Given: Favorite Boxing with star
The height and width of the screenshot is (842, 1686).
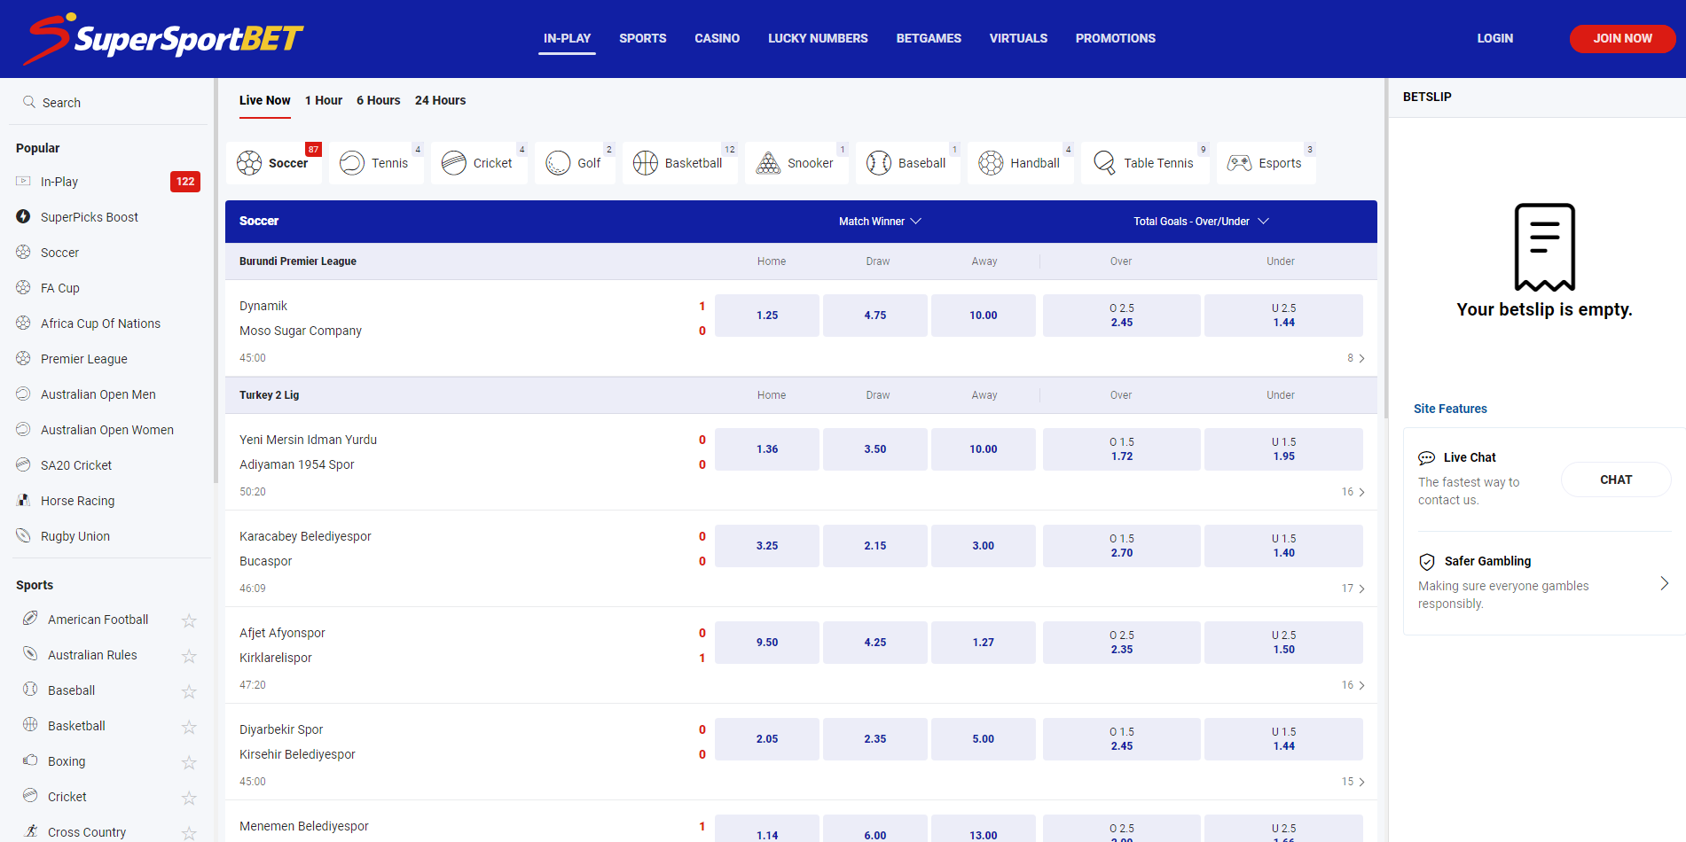Looking at the screenshot, I should tap(189, 762).
